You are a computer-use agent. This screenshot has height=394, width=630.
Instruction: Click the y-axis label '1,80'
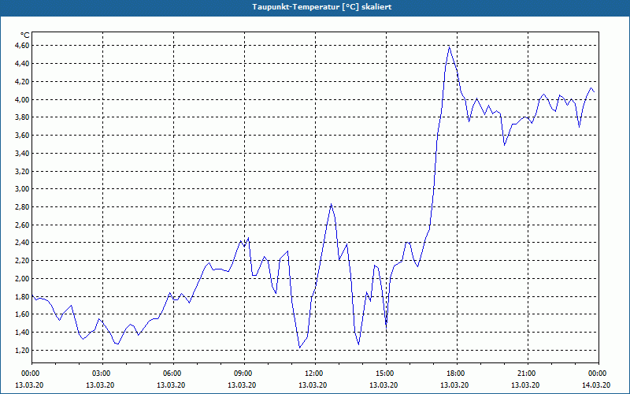tap(23, 297)
